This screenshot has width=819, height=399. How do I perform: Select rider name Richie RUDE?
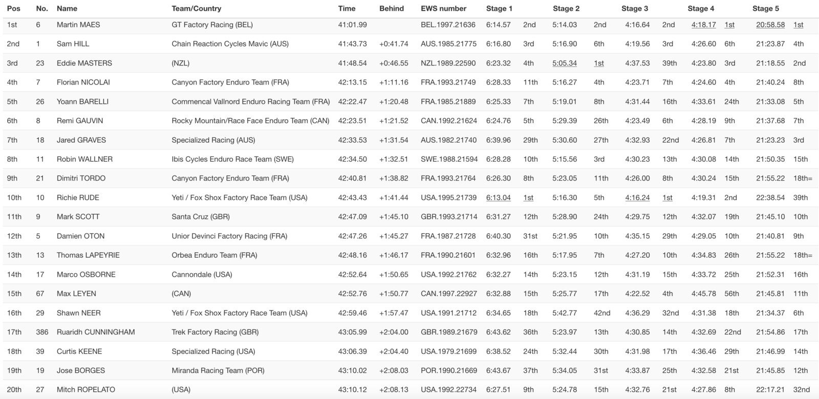(78, 197)
